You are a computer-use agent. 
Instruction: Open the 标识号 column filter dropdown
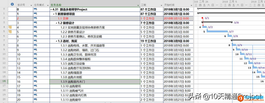coord(31,5)
